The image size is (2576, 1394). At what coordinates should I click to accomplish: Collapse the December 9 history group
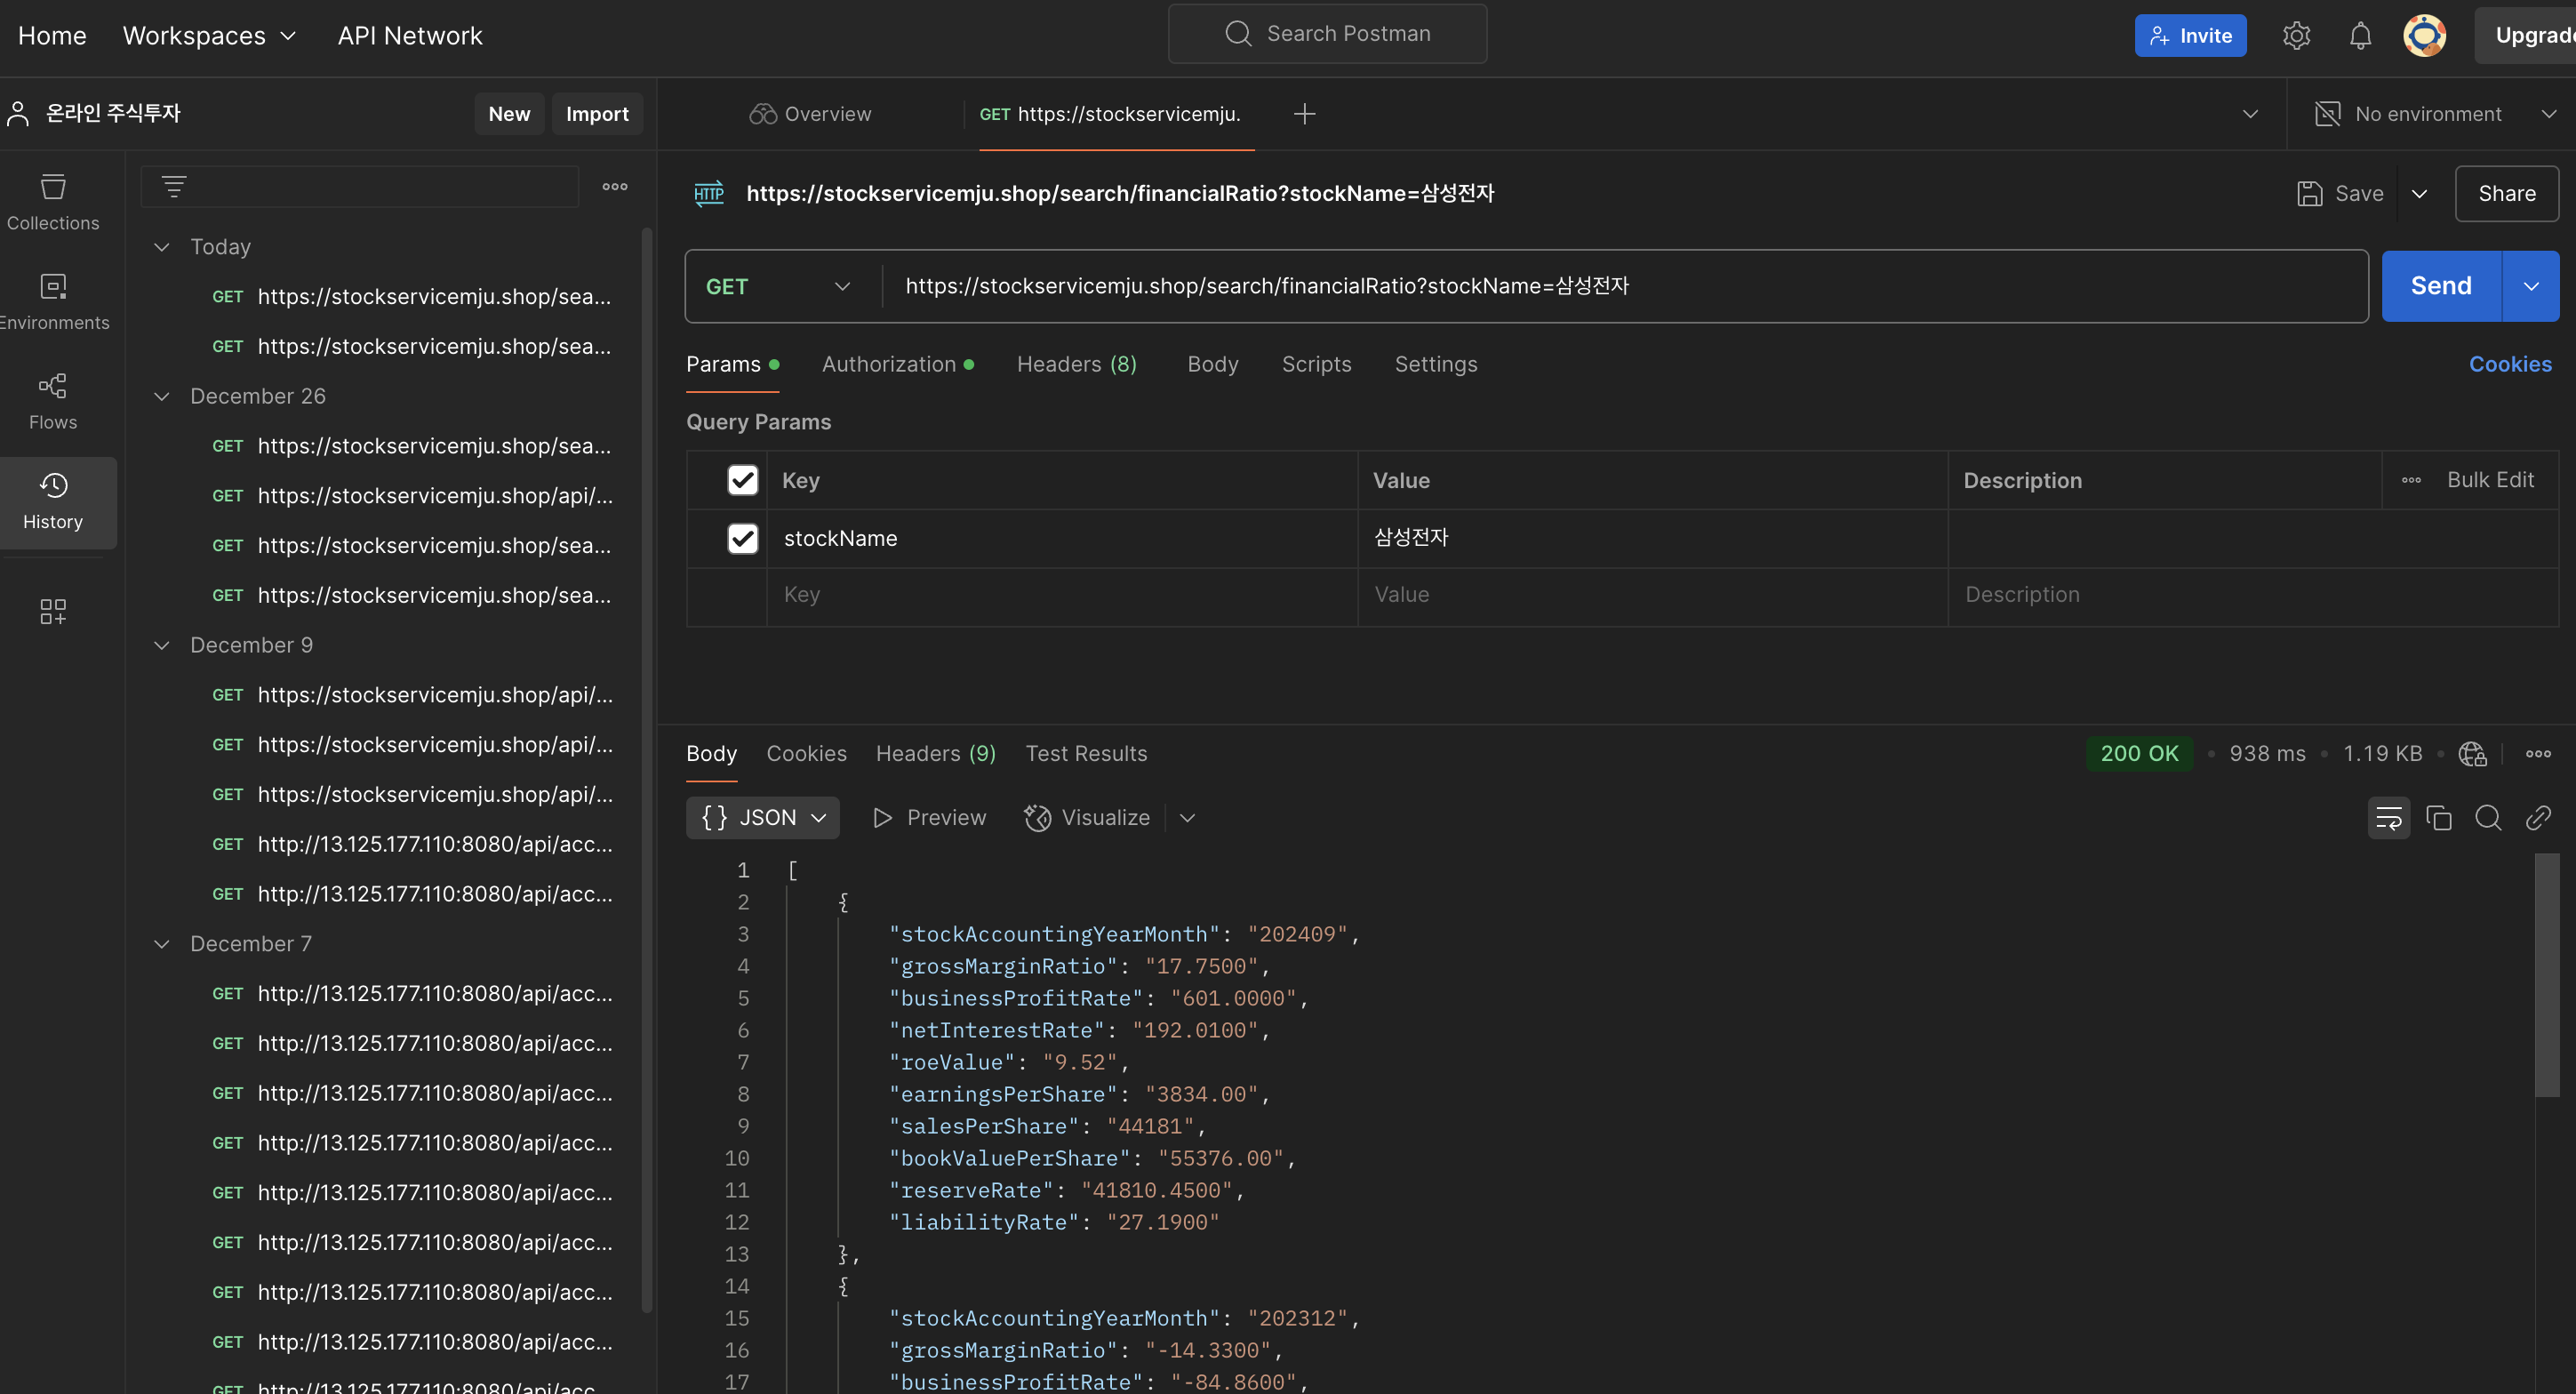click(x=161, y=645)
